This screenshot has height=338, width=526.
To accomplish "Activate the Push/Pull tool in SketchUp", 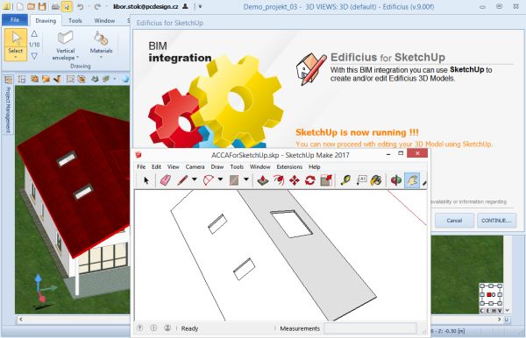I will point(263,180).
